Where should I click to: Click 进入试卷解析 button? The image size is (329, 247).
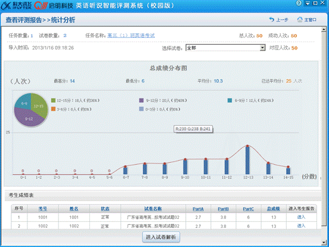(x=161, y=237)
